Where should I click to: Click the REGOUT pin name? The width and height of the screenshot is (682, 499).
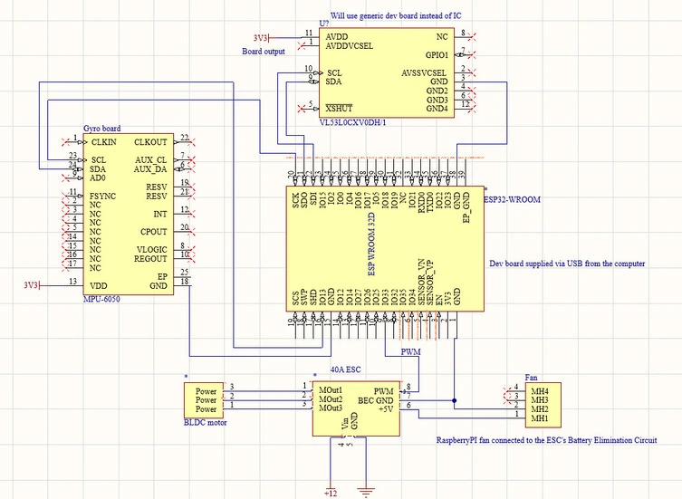[150, 259]
